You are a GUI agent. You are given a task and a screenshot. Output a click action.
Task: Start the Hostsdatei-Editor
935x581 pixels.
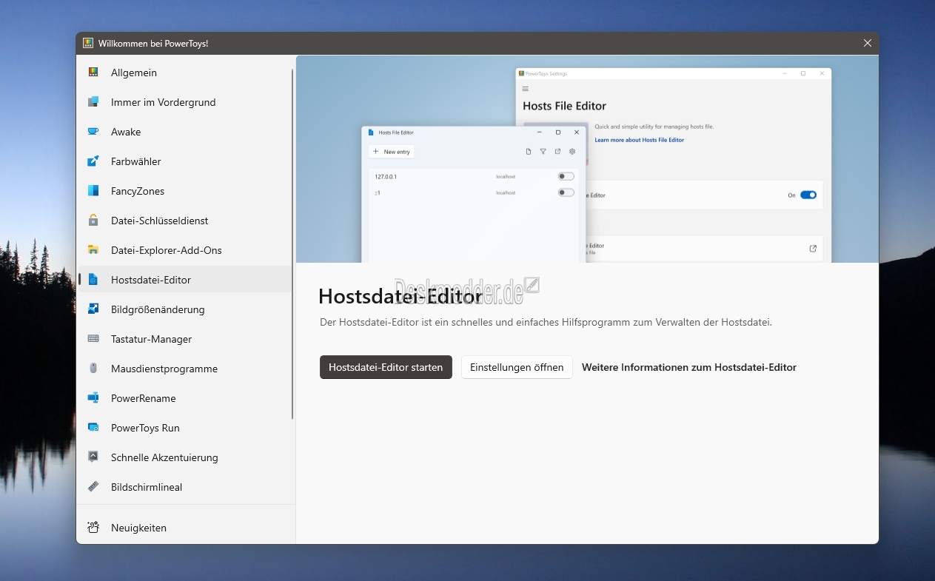[x=386, y=367]
